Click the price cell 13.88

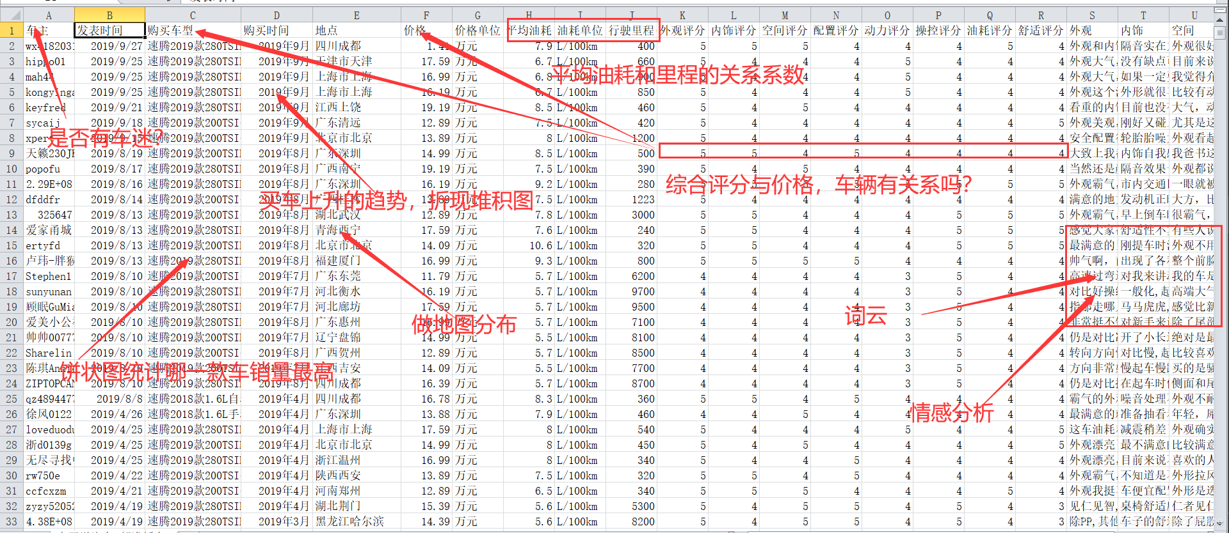pos(426,414)
